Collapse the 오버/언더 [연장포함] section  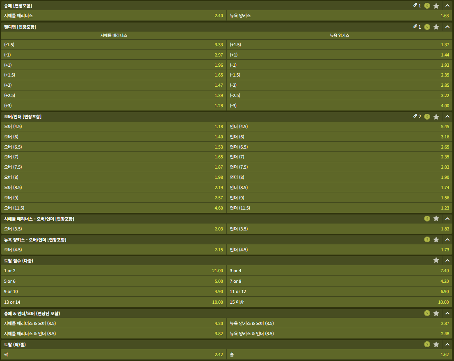click(x=447, y=117)
